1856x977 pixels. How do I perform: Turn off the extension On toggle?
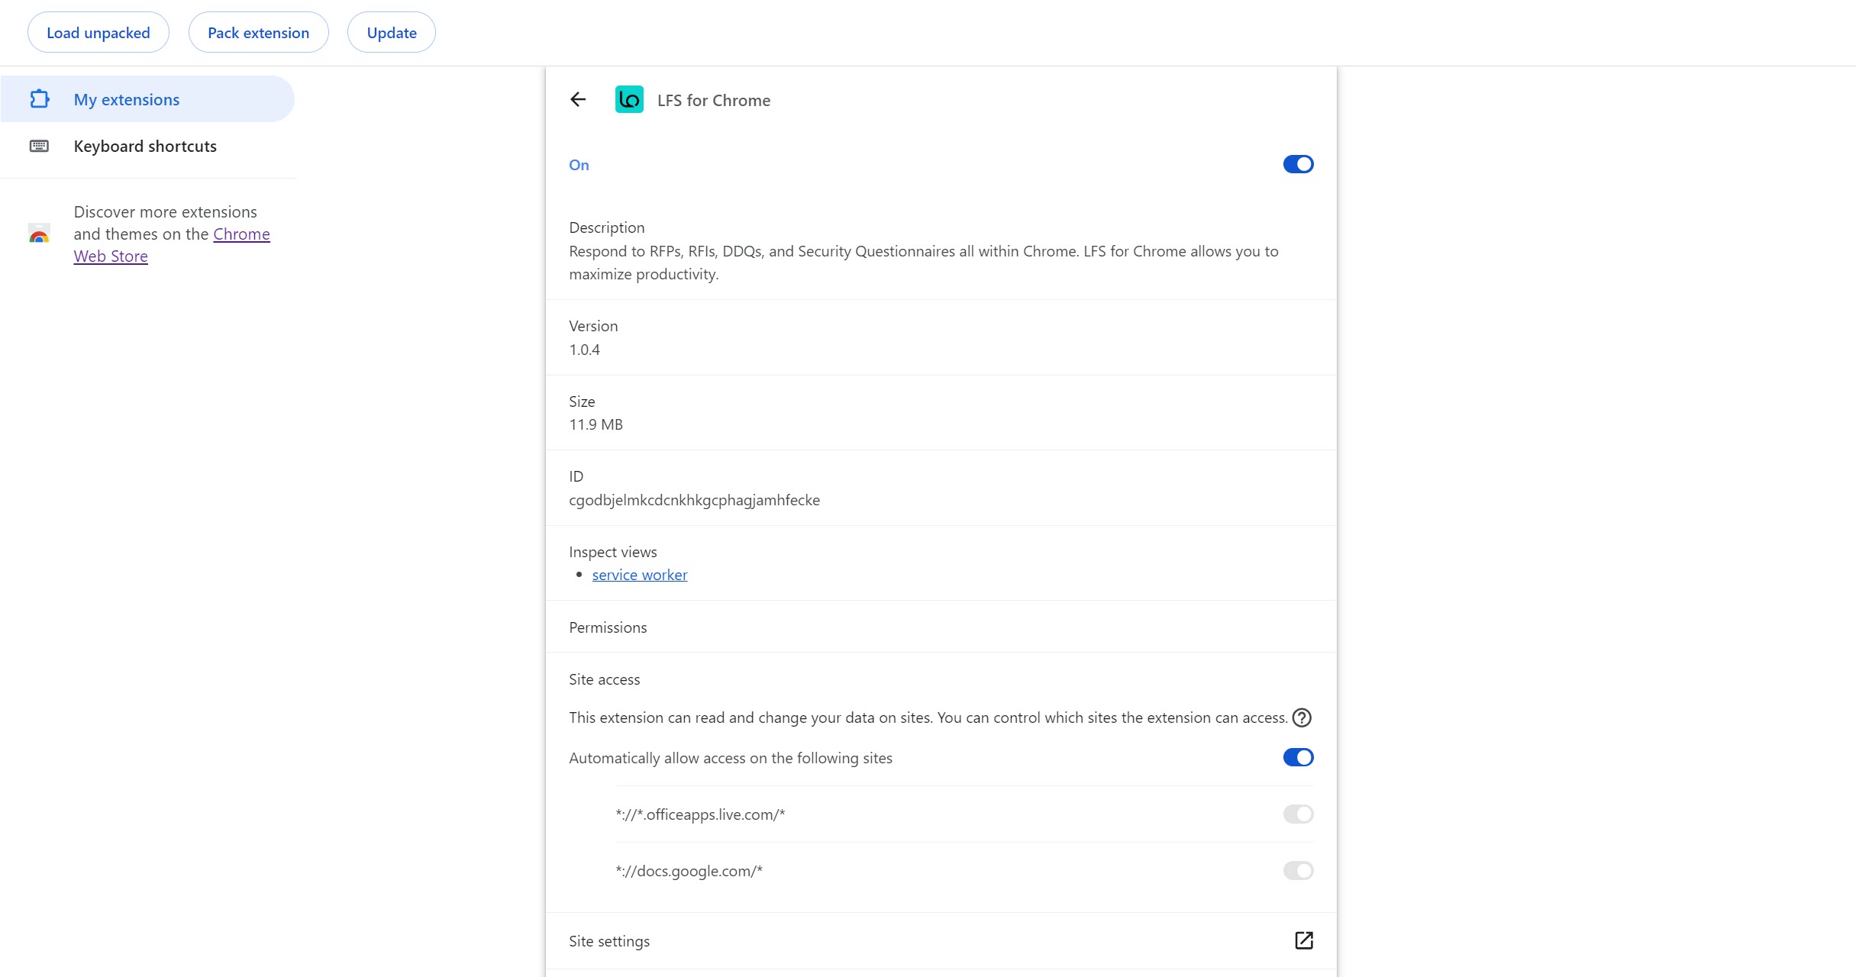[1298, 164]
